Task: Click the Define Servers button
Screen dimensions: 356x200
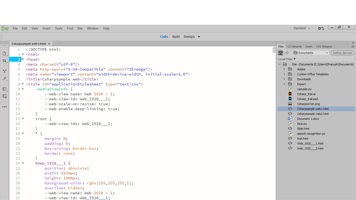Action: coord(342,53)
